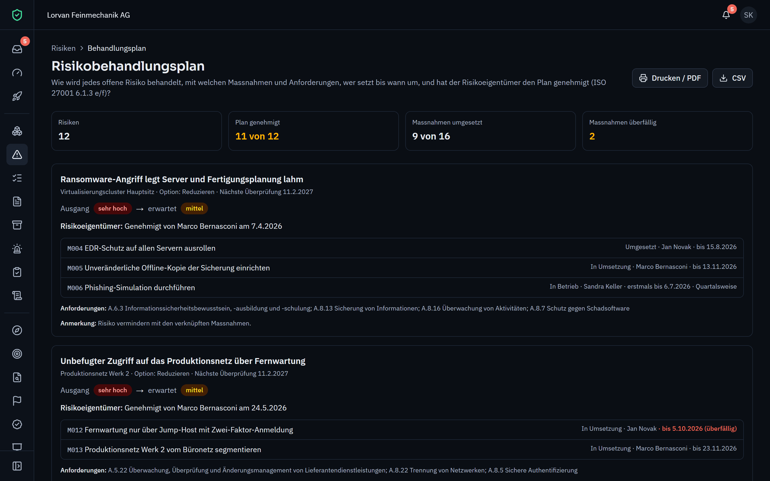Open measure M006 Phishing-Simulation row
The height and width of the screenshot is (481, 770).
[402, 287]
